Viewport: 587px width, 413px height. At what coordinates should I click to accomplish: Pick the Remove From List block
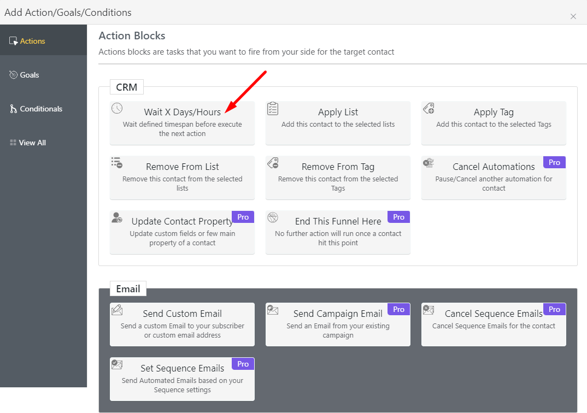point(183,178)
